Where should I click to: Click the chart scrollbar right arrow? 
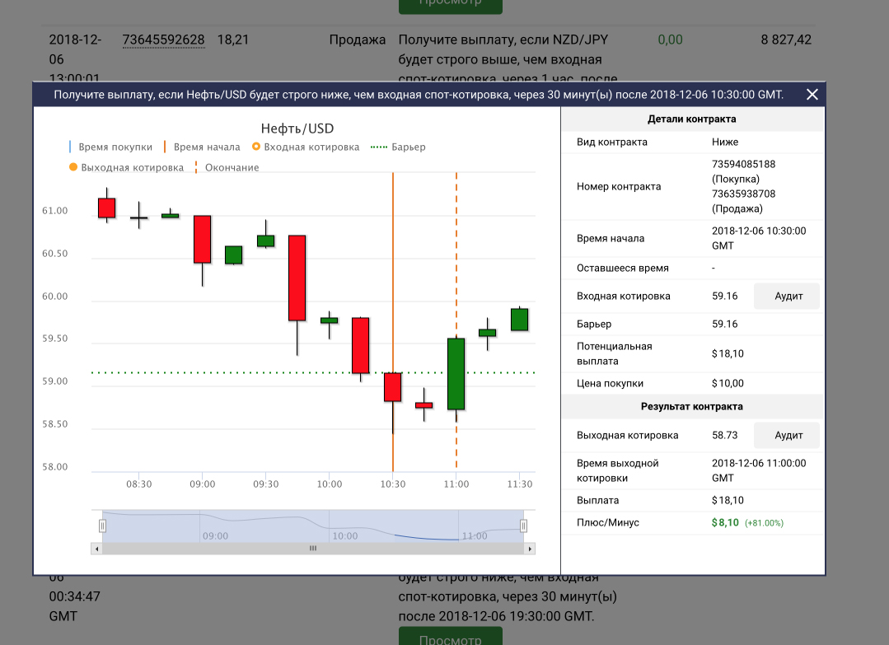(x=530, y=549)
